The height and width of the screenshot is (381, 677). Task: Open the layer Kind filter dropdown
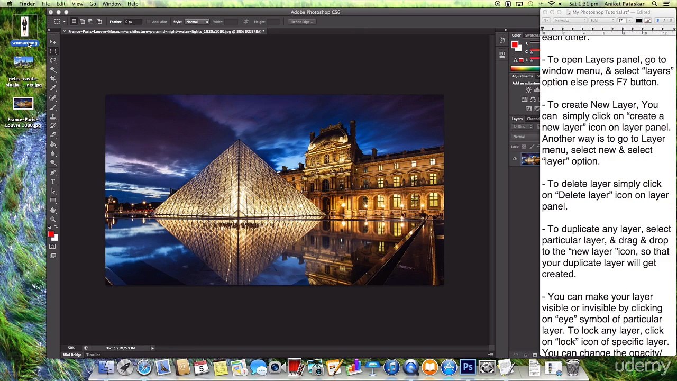click(523, 127)
